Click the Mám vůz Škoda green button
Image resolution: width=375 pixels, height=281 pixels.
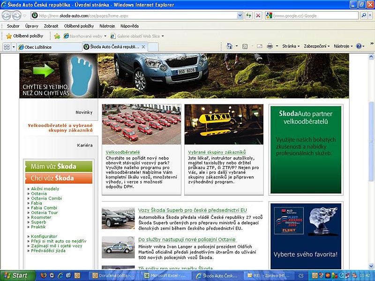click(59, 166)
